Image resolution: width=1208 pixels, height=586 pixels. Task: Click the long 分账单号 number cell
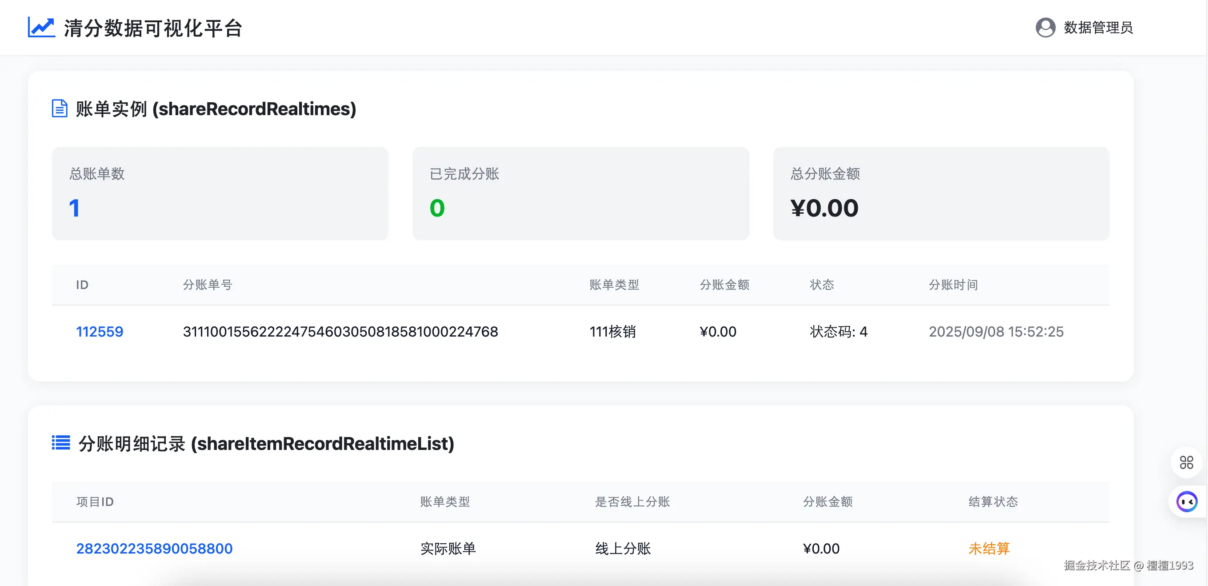[x=340, y=332]
